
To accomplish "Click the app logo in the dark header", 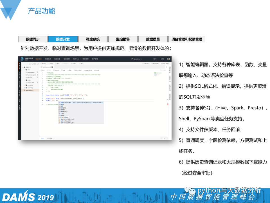I will tap(22, 59).
